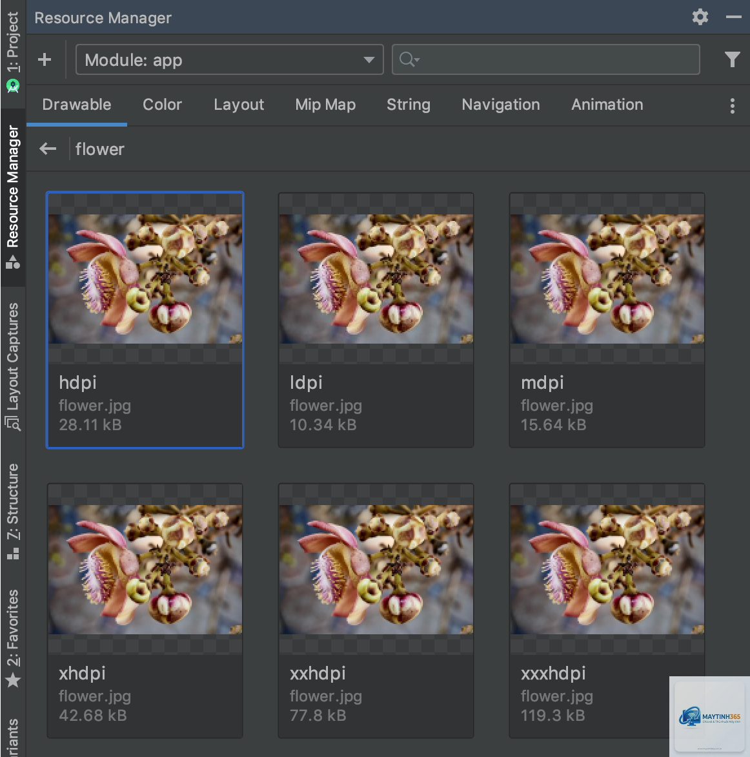Image resolution: width=750 pixels, height=757 pixels.
Task: Click the xxhdpi density label
Action: point(318,674)
